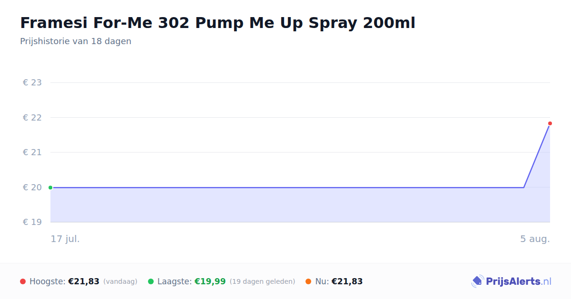Click the red highest-price dot on the chart
Image resolution: width=571 pixels, height=299 pixels.
coord(550,123)
